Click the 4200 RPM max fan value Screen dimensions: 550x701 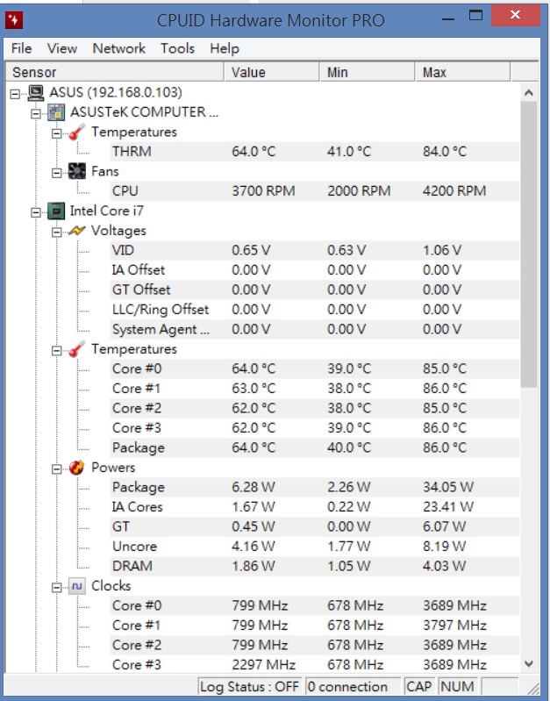(454, 191)
